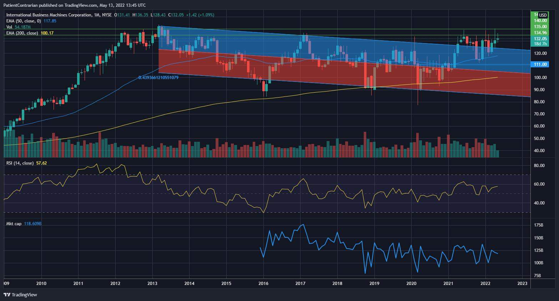This screenshot has width=559, height=301.
Task: Click the 75B market cap axis label
Action: tap(538, 276)
